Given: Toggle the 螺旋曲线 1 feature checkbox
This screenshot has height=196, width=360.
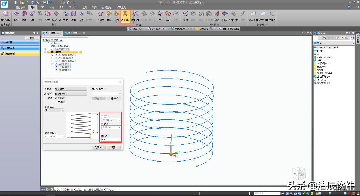Looking at the screenshot, I should click(53, 55).
